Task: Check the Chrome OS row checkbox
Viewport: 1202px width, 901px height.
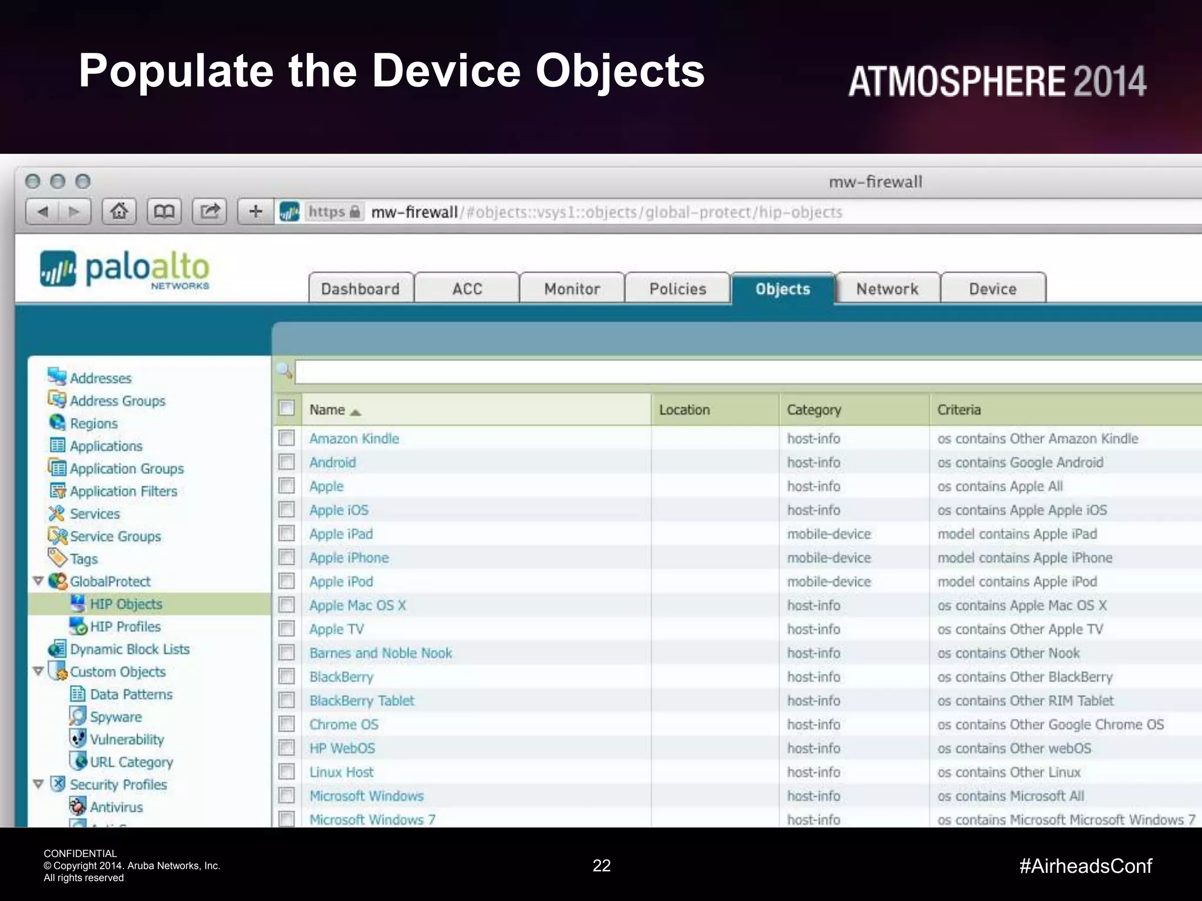Action: pyautogui.click(x=286, y=724)
